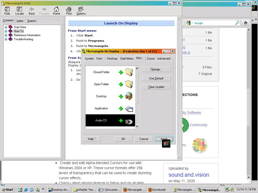Cancel the On Display dialog
Viewport: 258px width, 193px height.
[144, 139]
